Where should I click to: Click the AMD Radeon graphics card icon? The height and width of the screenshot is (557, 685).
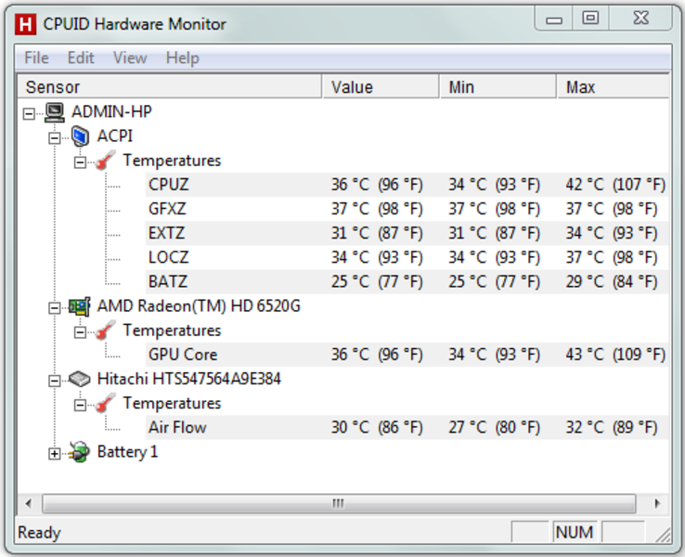point(80,306)
